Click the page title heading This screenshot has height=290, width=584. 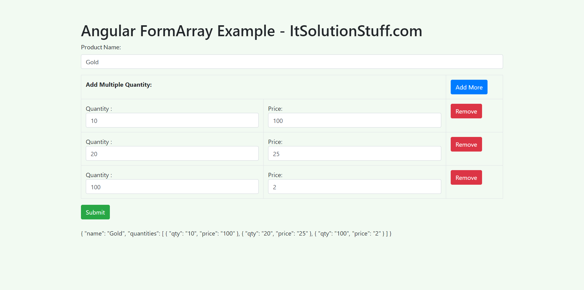point(251,31)
